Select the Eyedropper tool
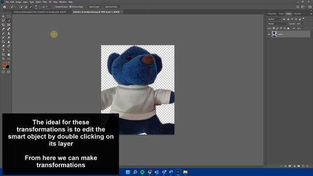Viewport: 313px width, 176px height. [x=3, y=29]
